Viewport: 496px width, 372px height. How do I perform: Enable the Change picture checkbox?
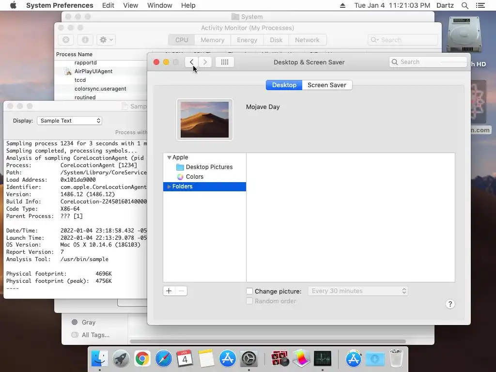click(x=249, y=291)
